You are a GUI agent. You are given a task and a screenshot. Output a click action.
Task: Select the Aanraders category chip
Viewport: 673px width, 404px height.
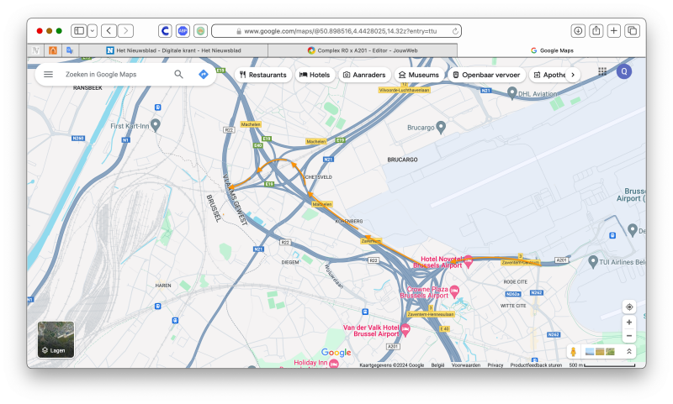[x=364, y=75]
